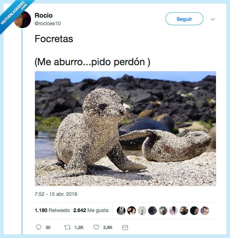Click the reply speech bubble icon

(39, 227)
